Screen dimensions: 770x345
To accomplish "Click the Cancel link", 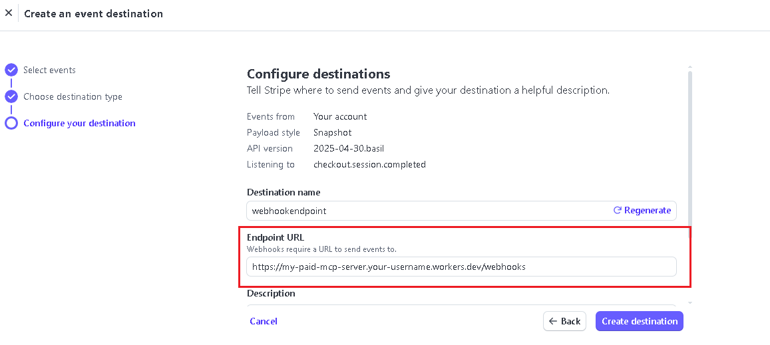I will click(x=264, y=321).
